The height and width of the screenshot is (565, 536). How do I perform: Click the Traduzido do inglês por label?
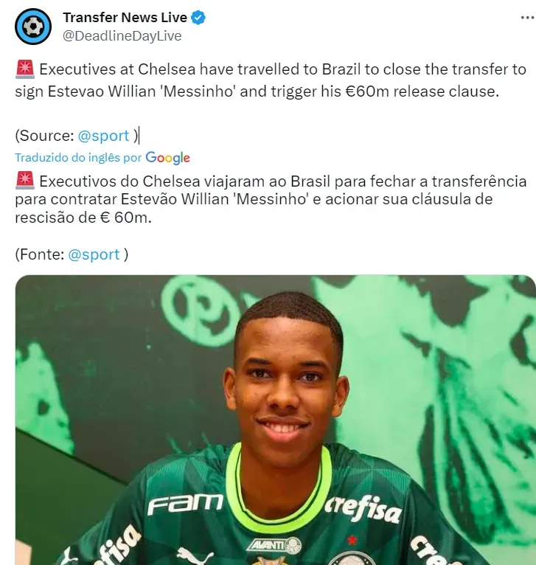(78, 157)
